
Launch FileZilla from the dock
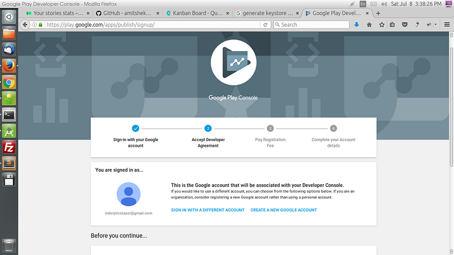point(9,147)
